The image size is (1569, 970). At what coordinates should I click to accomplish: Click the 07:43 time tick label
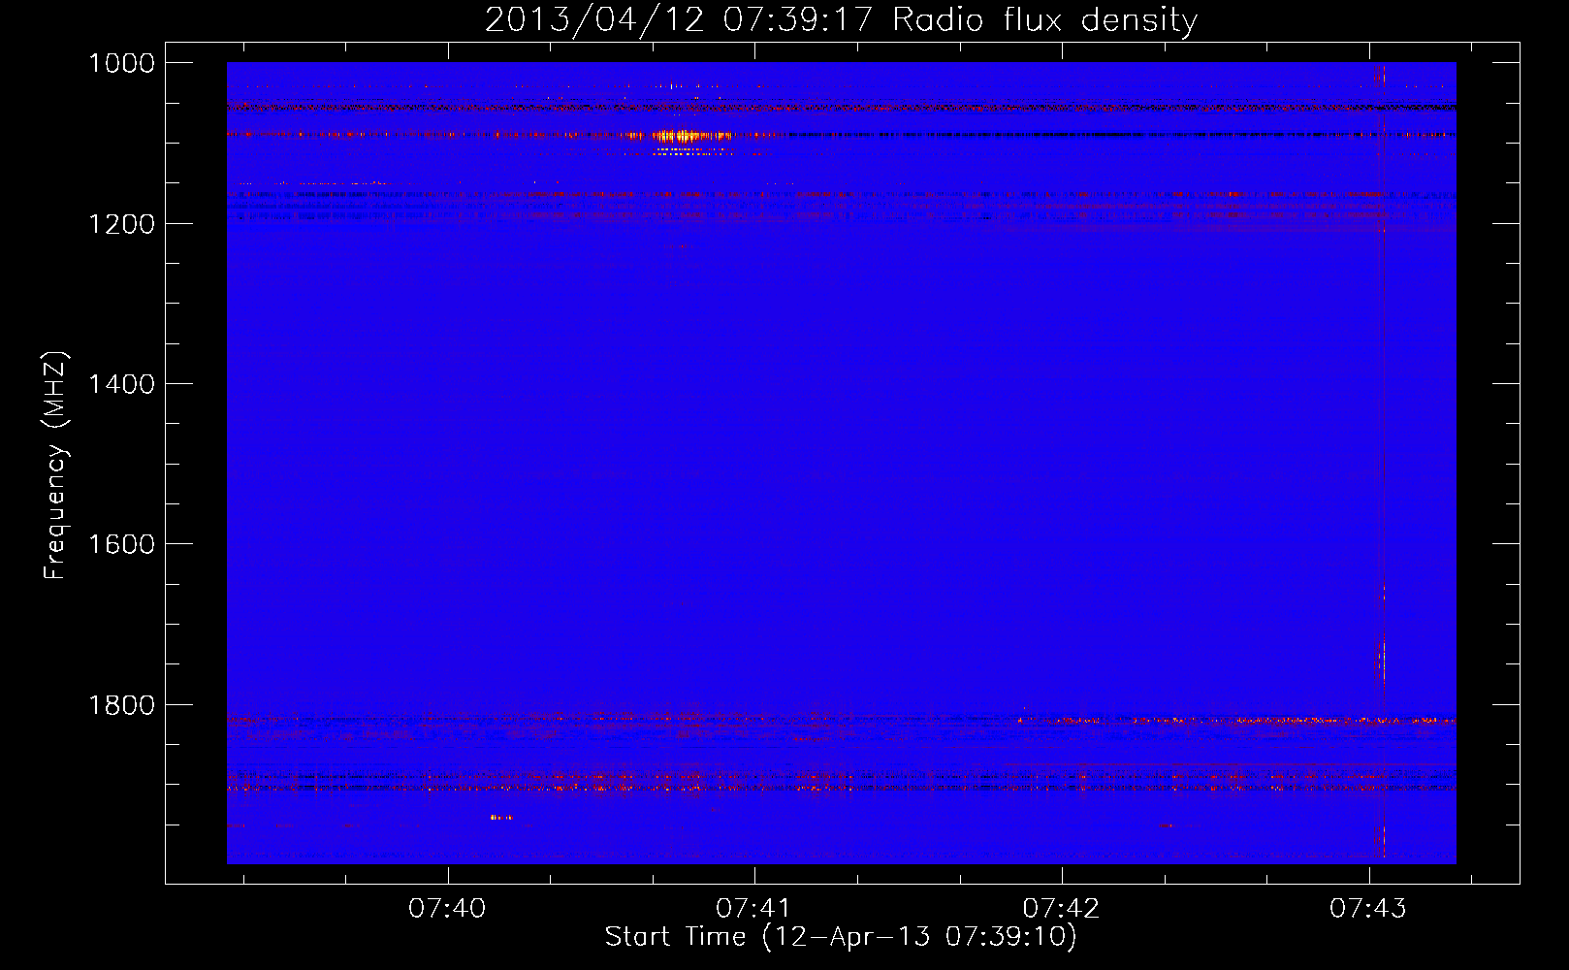coord(1368,909)
